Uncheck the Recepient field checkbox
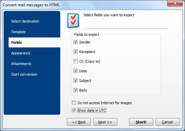 (75, 52)
